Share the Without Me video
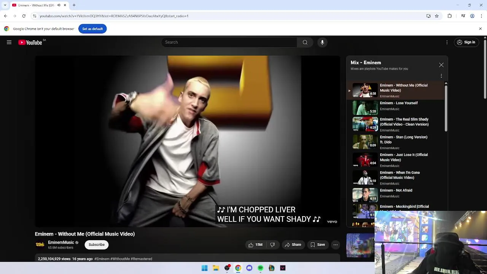This screenshot has height=274, width=487. coord(293,245)
